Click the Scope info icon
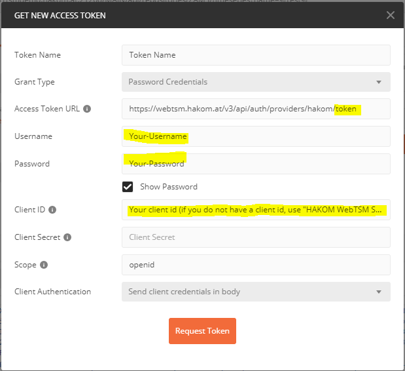This screenshot has height=371, width=405. click(43, 265)
